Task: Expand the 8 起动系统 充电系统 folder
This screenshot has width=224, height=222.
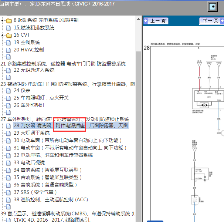Action: [x=2, y=20]
